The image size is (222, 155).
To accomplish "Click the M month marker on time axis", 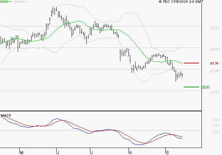I will click(22, 153).
